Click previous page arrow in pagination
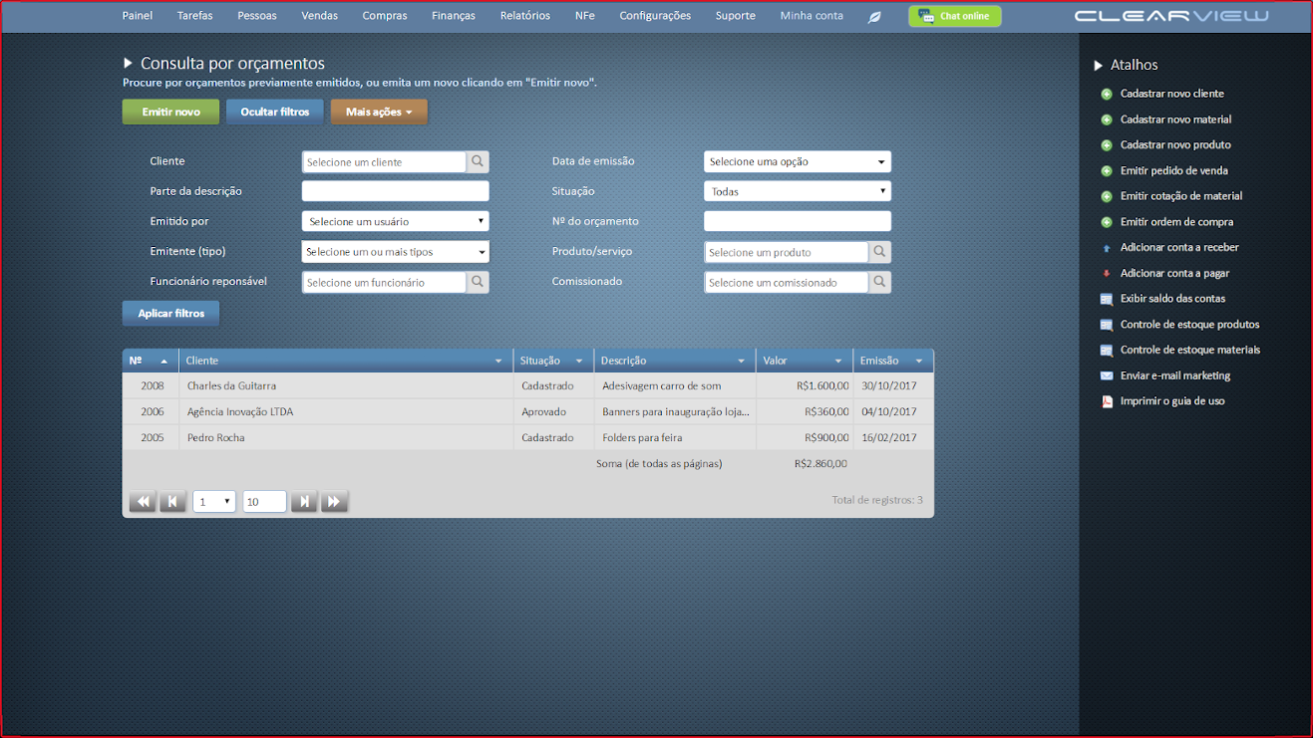The image size is (1313, 738). tap(173, 502)
